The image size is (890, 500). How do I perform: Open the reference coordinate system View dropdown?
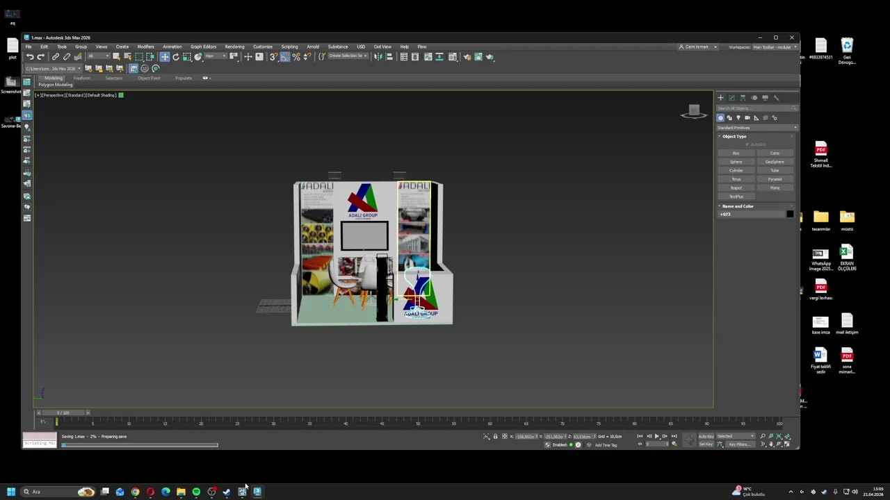(x=216, y=57)
